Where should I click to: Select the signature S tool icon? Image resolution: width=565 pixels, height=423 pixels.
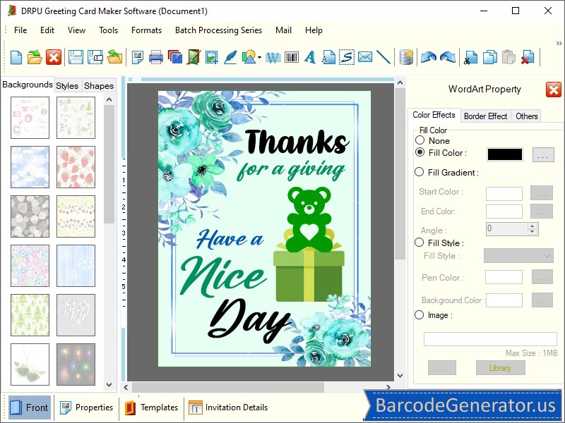pyautogui.click(x=347, y=57)
